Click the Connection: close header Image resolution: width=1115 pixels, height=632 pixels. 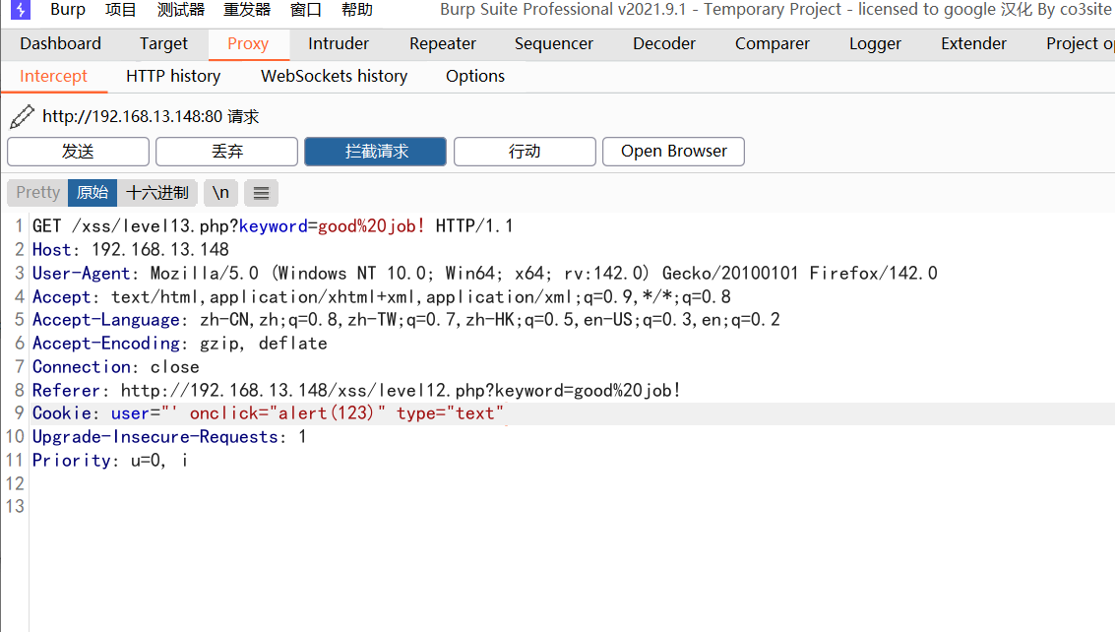[x=116, y=367]
